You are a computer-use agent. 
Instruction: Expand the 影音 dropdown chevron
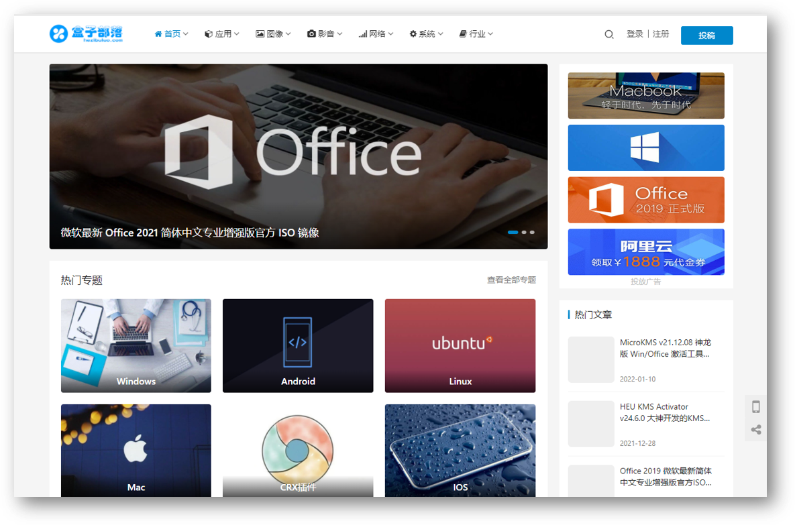(x=339, y=34)
